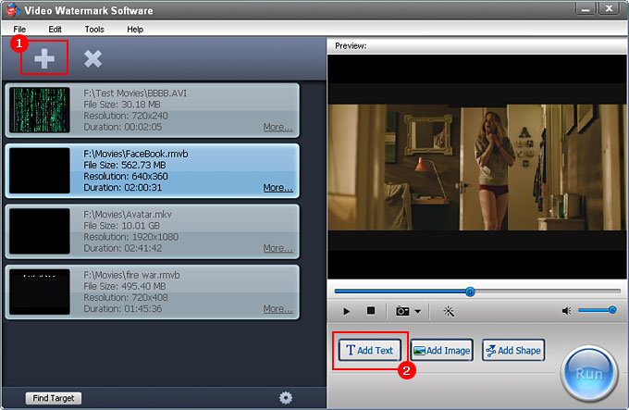Open More link for fire war.rmvb
Image resolution: width=629 pixels, height=410 pixels.
(277, 308)
